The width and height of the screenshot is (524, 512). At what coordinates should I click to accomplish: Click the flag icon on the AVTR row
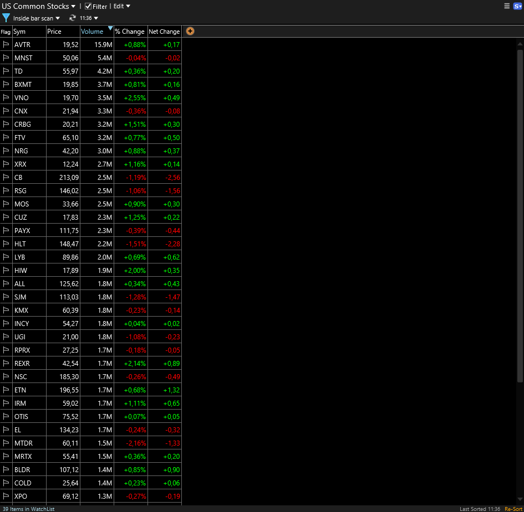pyautogui.click(x=6, y=44)
